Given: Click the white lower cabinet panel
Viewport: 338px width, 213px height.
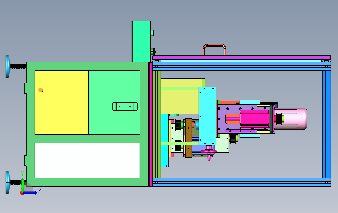Looking at the screenshot, I should pyautogui.click(x=87, y=160).
